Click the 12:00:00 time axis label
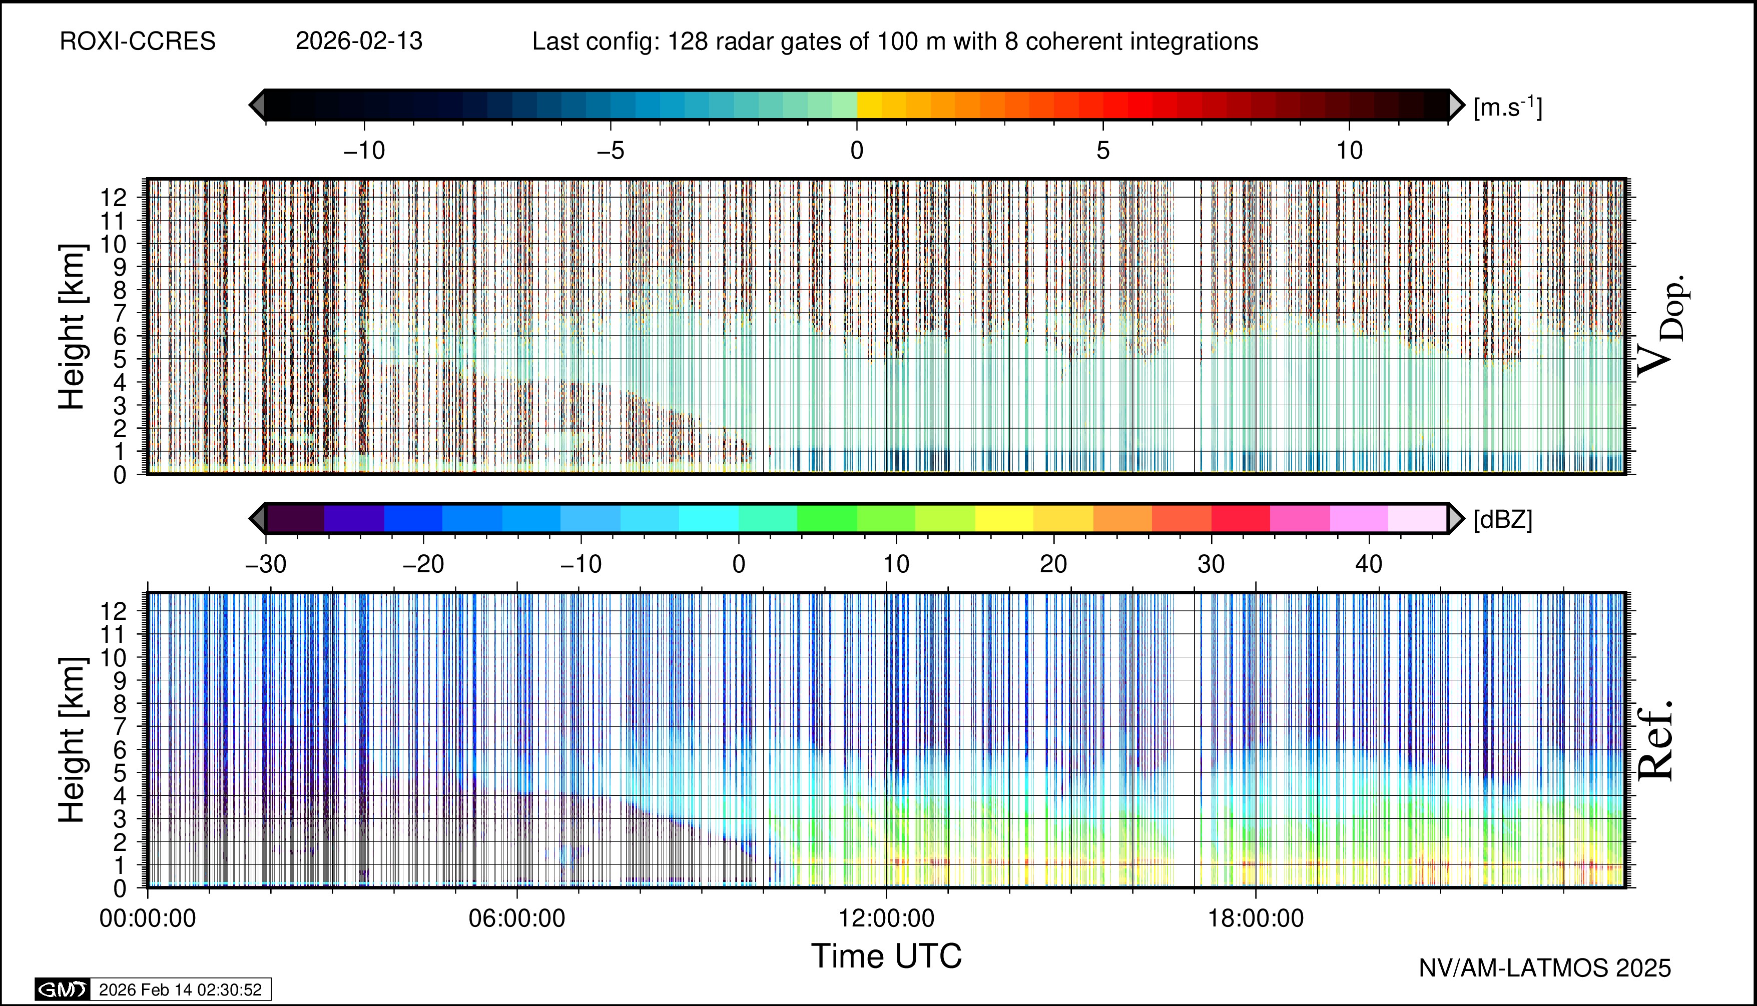 coord(887,919)
